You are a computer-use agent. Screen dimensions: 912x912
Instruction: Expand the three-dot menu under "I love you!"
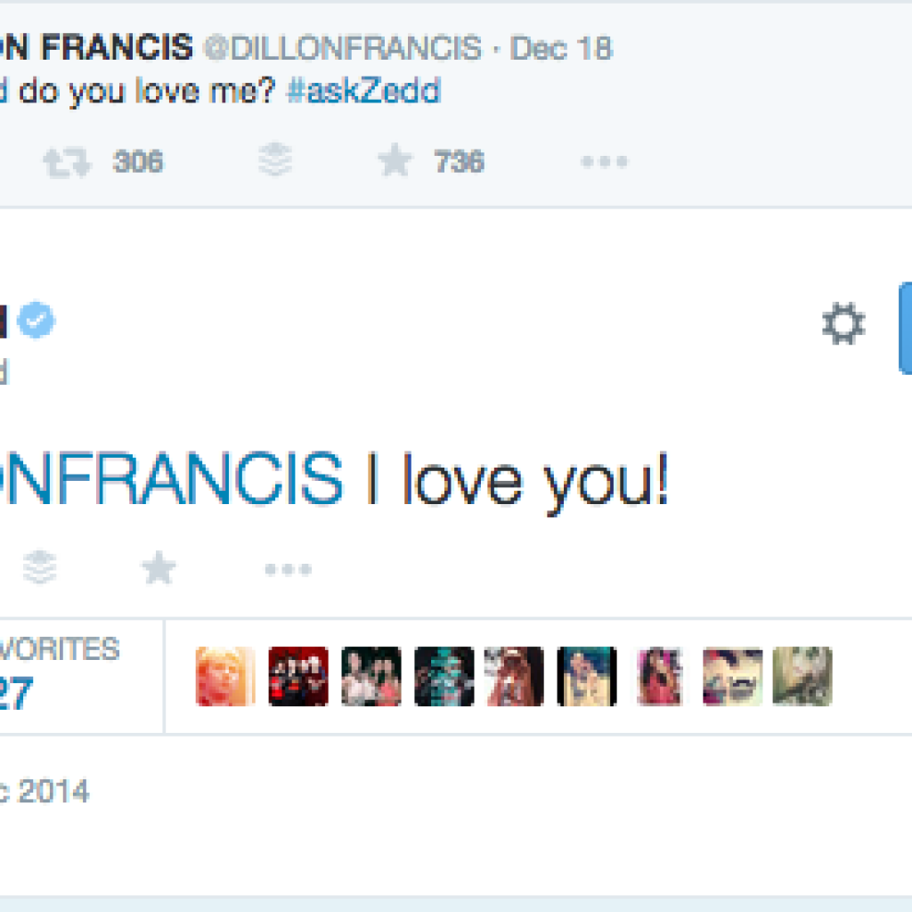[x=288, y=569]
